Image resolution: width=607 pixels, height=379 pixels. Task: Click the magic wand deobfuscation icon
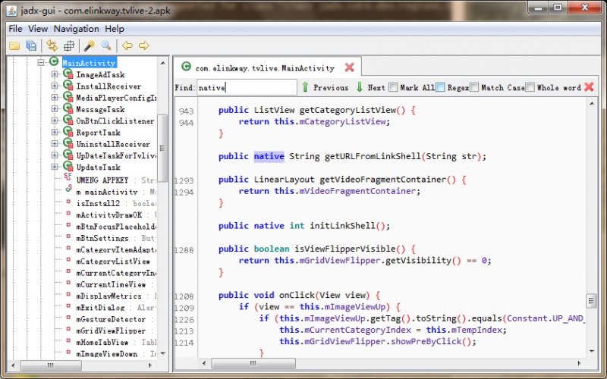(89, 45)
